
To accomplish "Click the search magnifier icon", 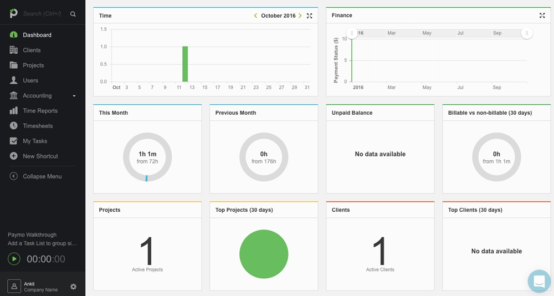I will [73, 14].
